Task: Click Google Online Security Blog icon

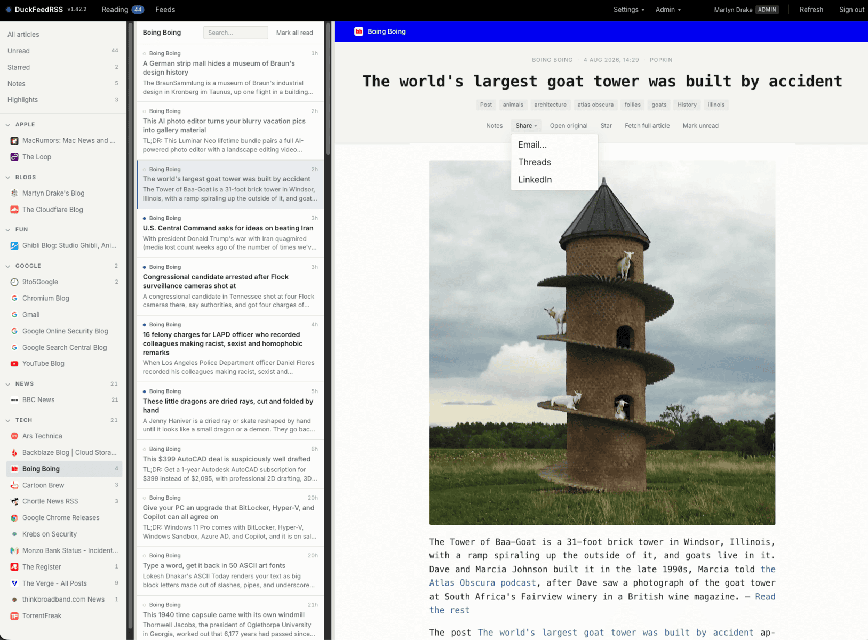Action: coord(14,331)
